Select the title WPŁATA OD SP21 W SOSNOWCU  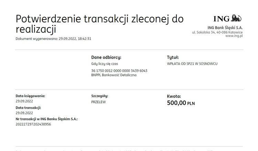tap(192, 64)
